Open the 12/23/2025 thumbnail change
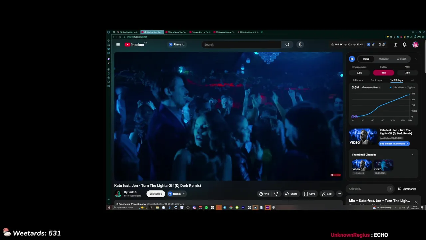Viewport: 426px width, 240px height. (x=383, y=166)
